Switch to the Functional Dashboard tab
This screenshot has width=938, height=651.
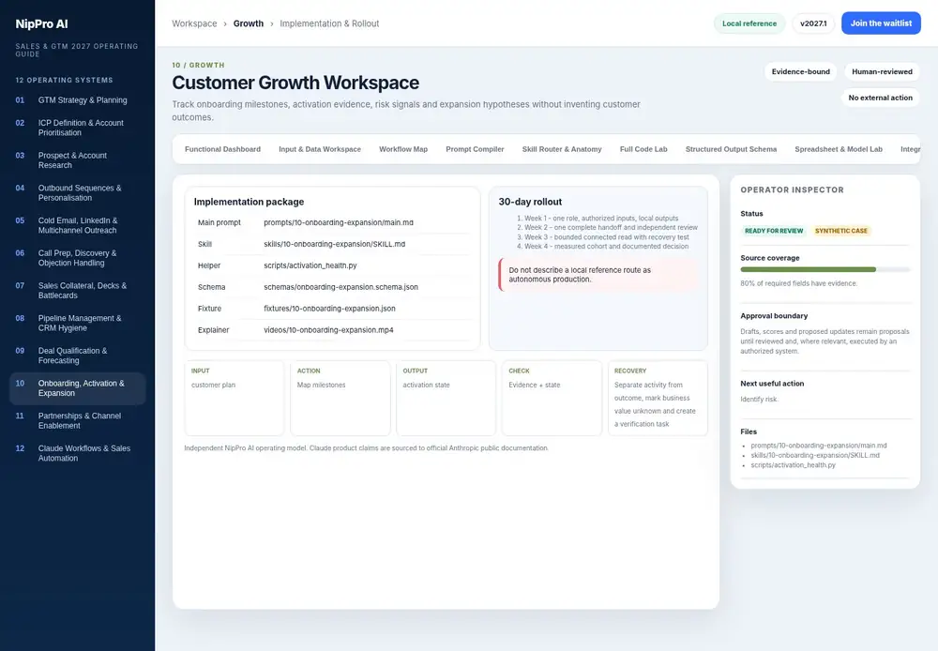[x=222, y=149]
